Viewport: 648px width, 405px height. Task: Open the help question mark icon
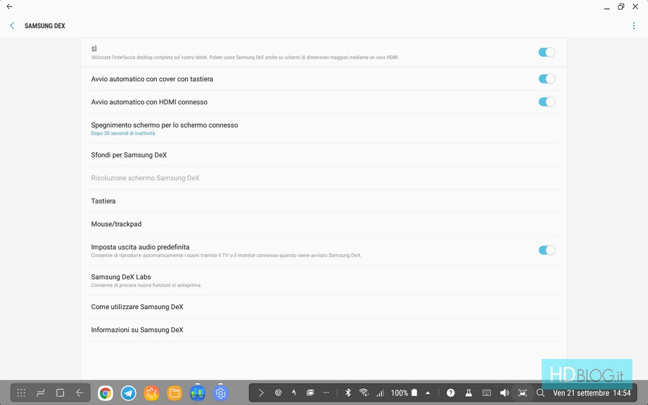tap(450, 393)
